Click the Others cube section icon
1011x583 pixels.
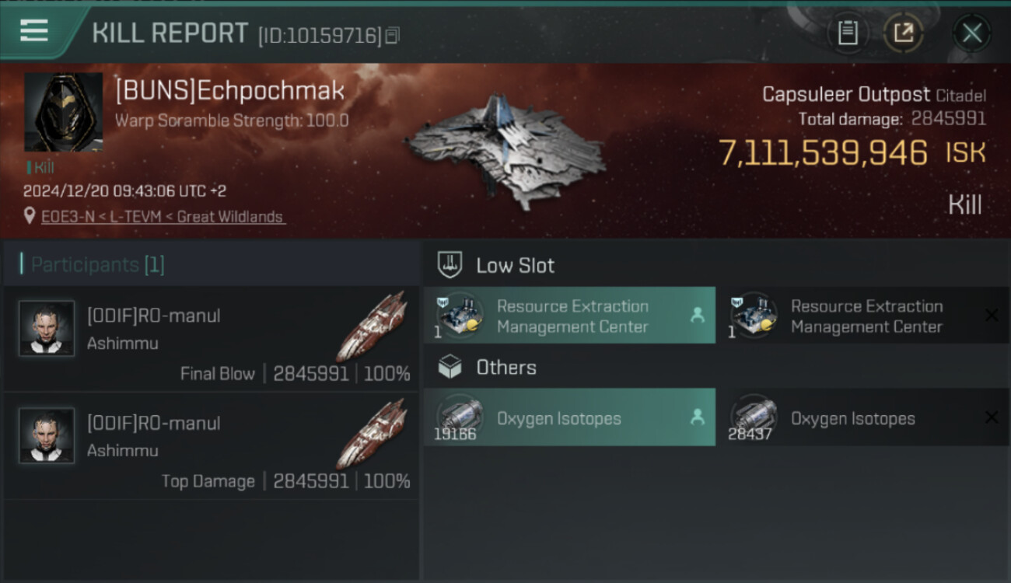(450, 367)
